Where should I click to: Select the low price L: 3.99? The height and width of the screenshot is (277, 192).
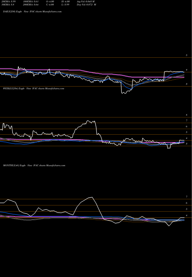pyautogui.click(x=65, y=5)
